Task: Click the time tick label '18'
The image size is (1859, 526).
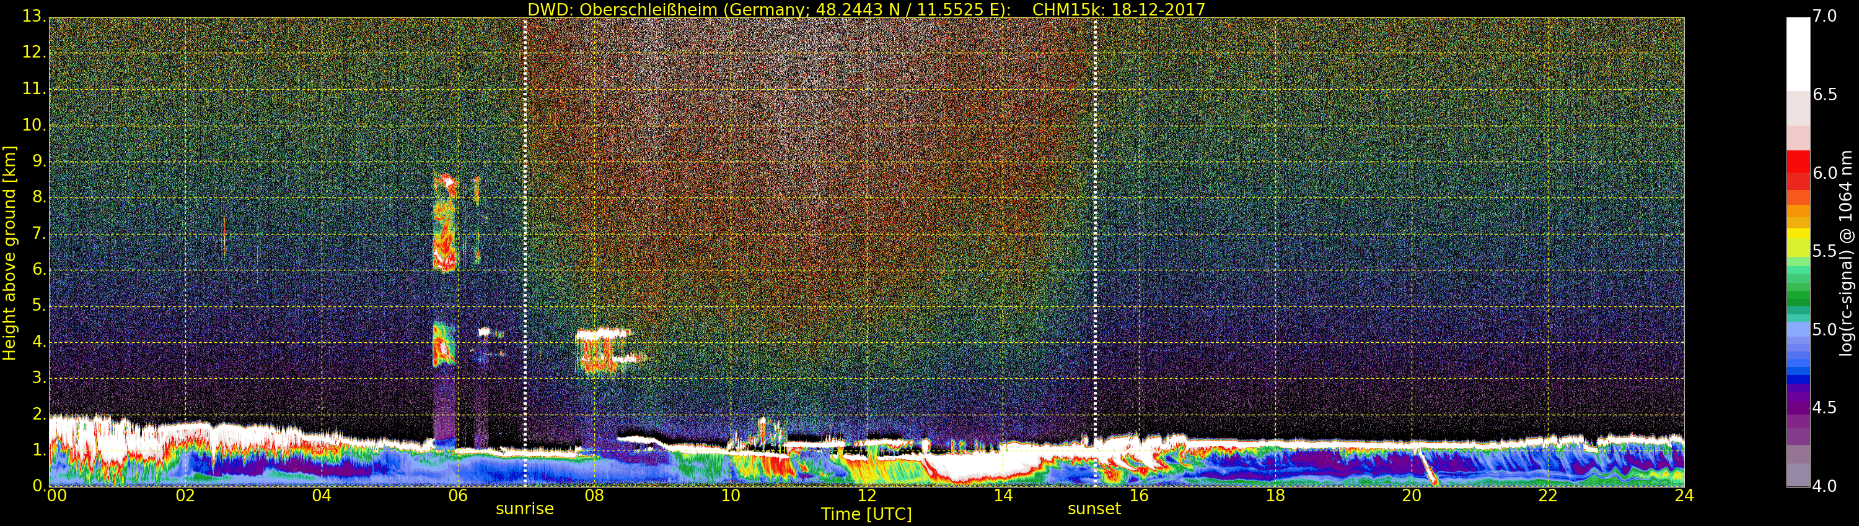Action: click(x=1275, y=496)
